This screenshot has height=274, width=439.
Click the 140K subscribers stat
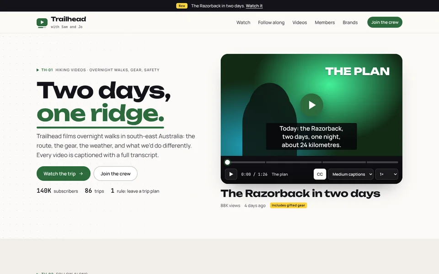[58, 191]
